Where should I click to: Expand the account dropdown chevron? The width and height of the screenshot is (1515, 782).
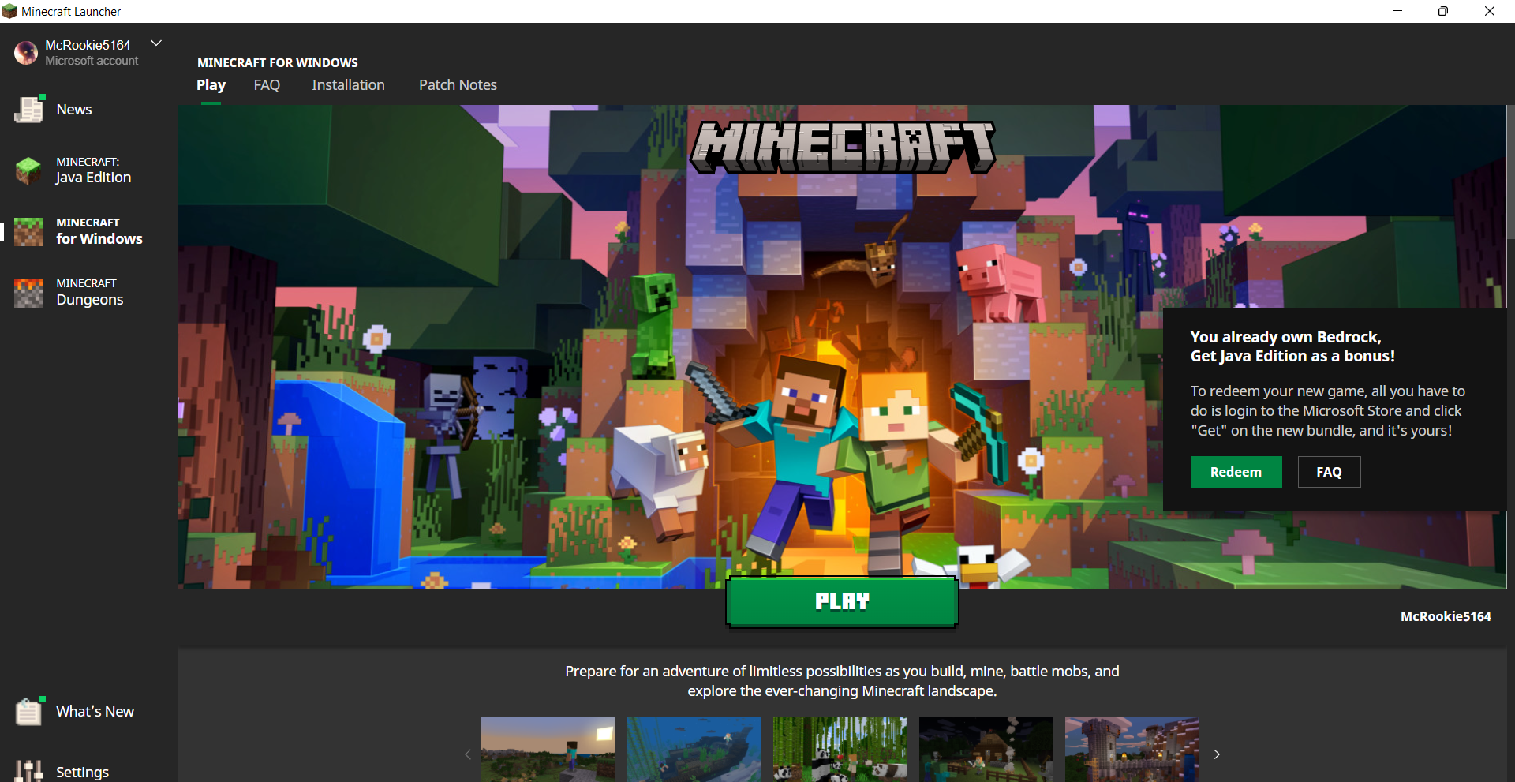pyautogui.click(x=156, y=43)
